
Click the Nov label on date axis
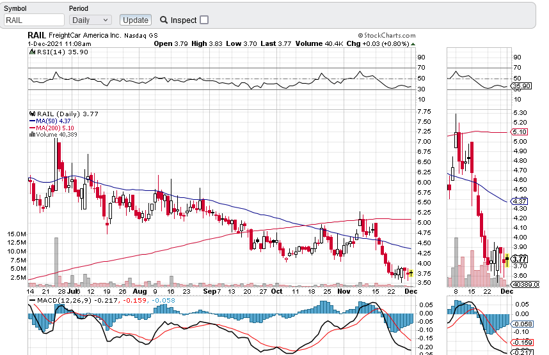click(x=344, y=291)
